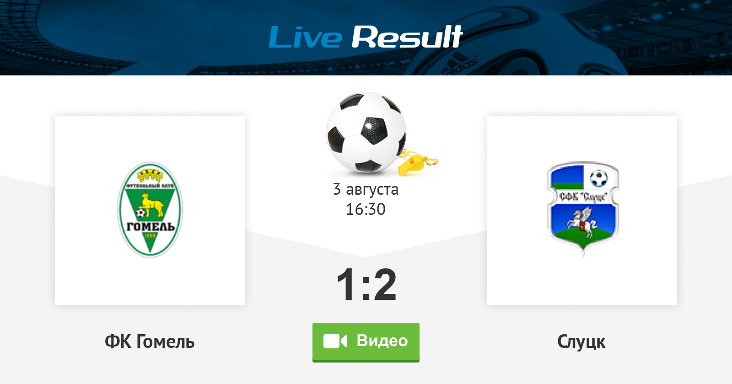Screen dimensions: 732x384
Task: Open the FK Gomel club crest
Action: click(x=150, y=209)
